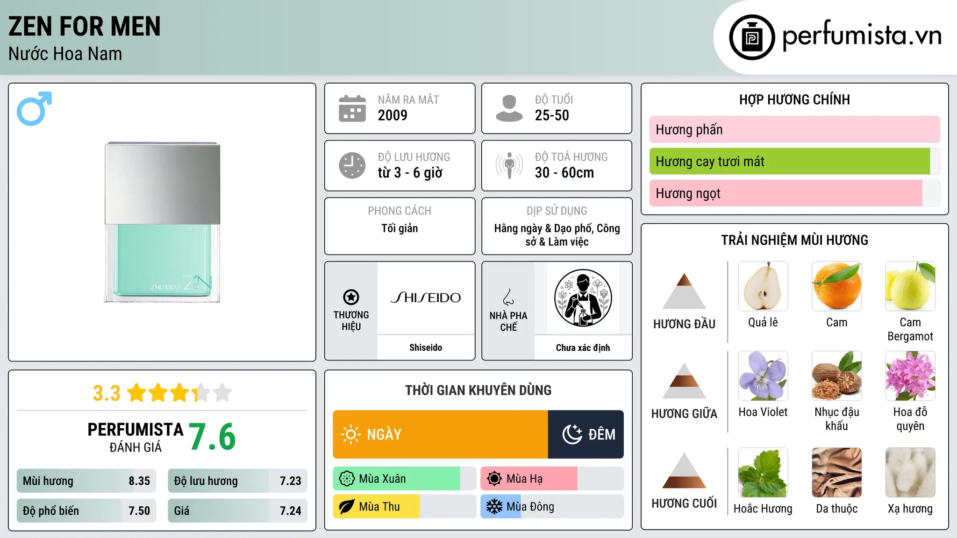Click the perfumer illustration above Chưa xác định
The height and width of the screenshot is (538, 957).
coord(583,297)
